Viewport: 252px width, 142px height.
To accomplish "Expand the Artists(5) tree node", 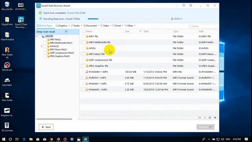I will click(42, 46).
